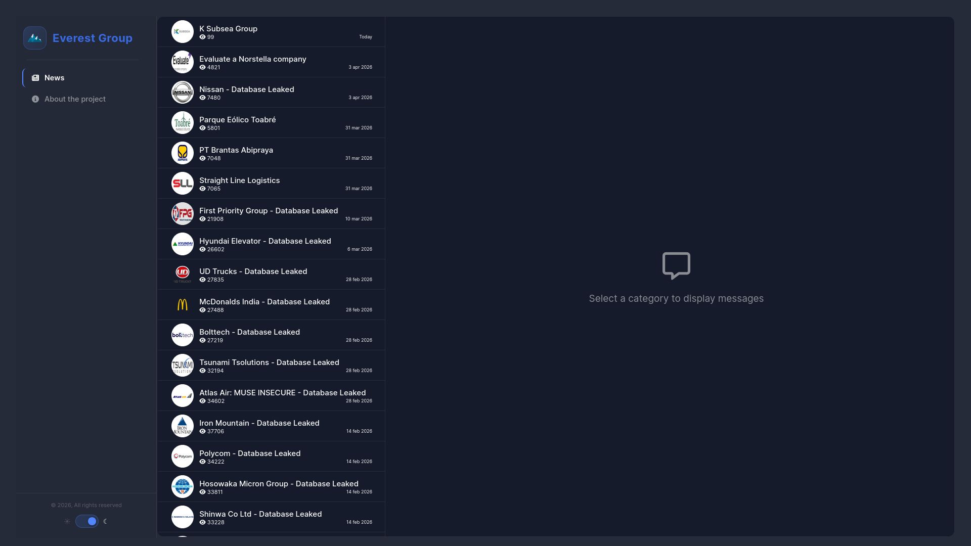Open About the project page

click(x=81, y=99)
